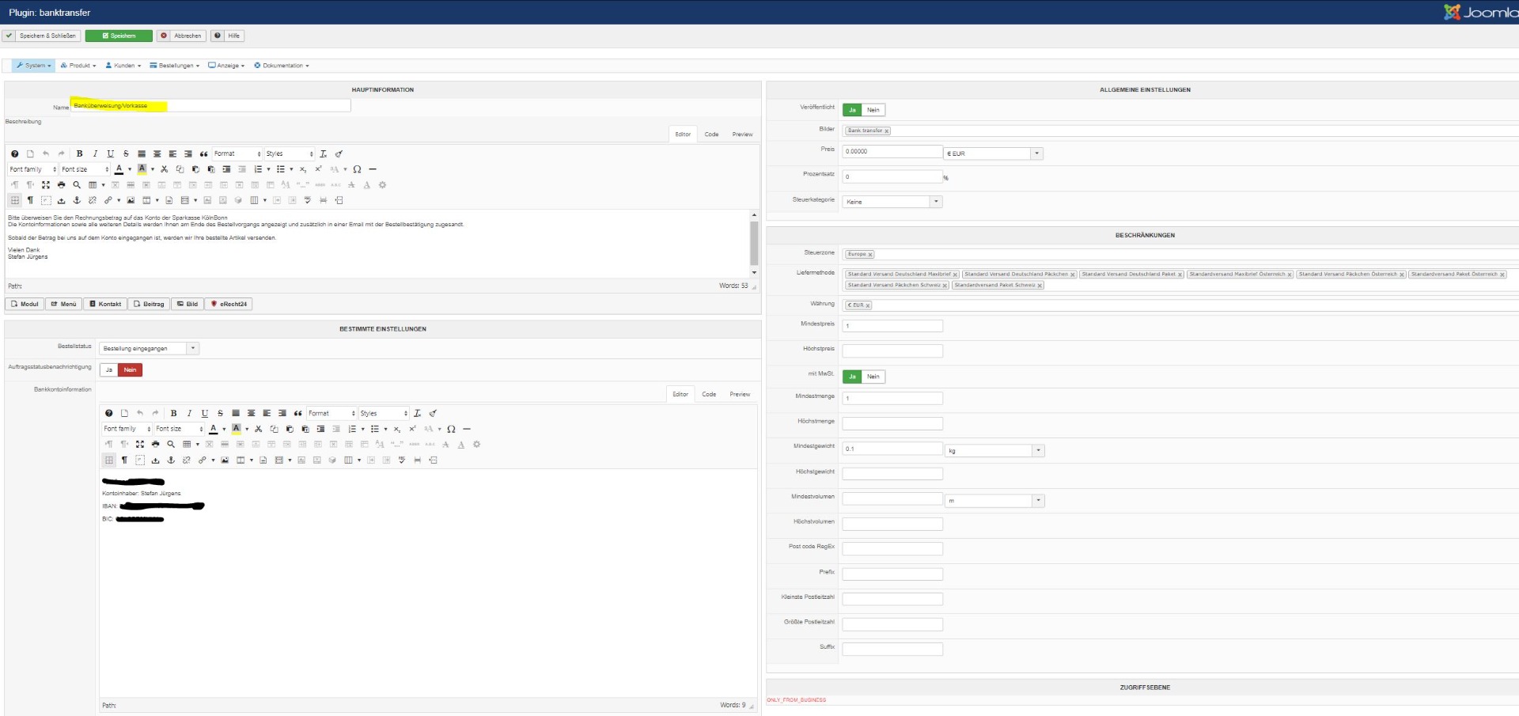Insert blockquote in the Bankkontoinformation editor
Image resolution: width=1519 pixels, height=716 pixels.
(298, 414)
